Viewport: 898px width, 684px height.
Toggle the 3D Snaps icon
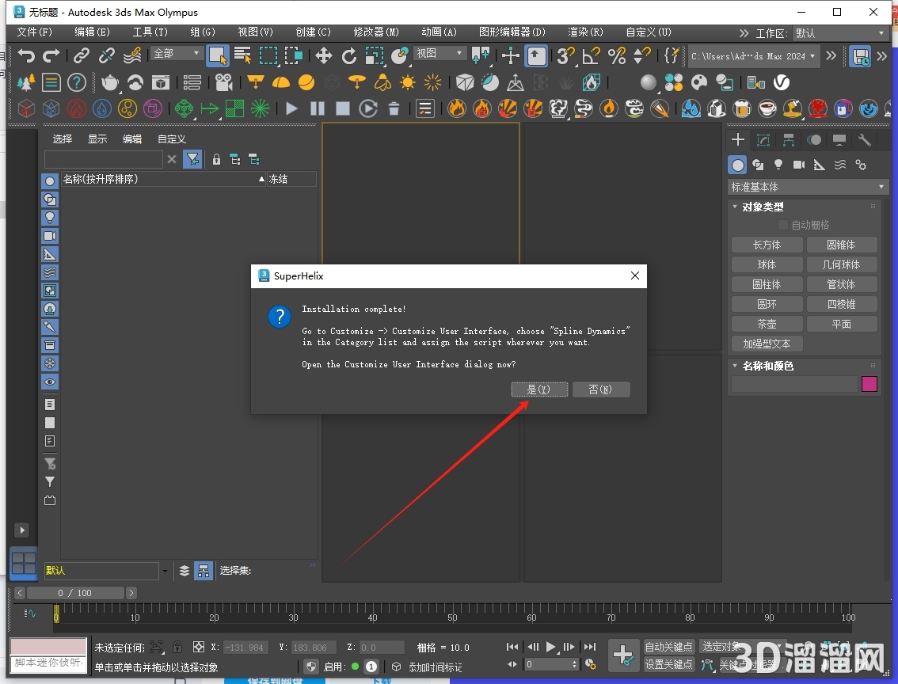(x=565, y=55)
